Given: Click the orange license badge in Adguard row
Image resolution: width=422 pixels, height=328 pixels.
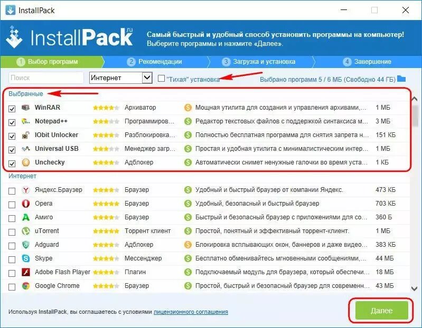Looking at the screenshot, I should coord(187,245).
